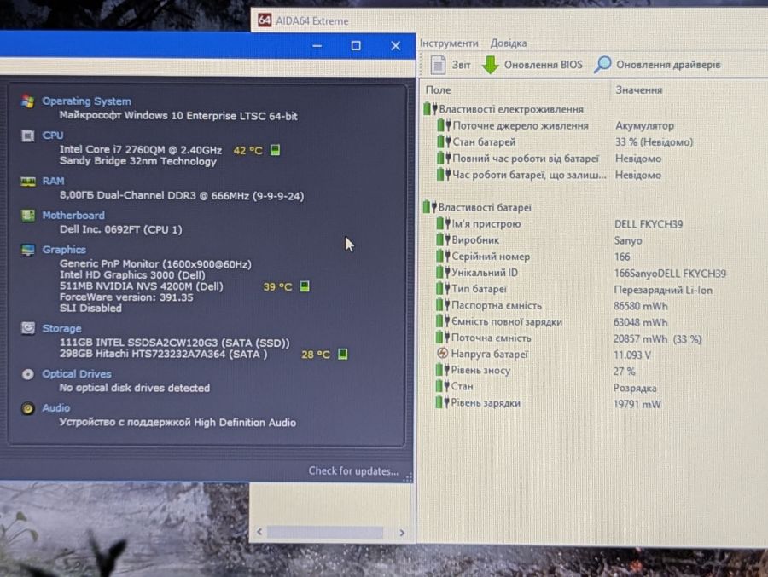Click the green CPU temperature indicator next to 42 °C
Image resolution: width=768 pixels, height=577 pixels.
tap(276, 150)
